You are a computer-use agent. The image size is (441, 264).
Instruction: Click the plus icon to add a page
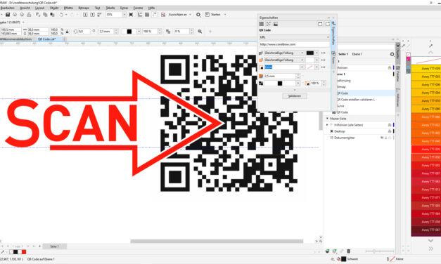click(39, 246)
